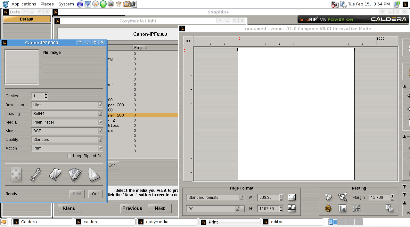Open the Places menu
Screen dimensions: 410x227
(x=47, y=4)
